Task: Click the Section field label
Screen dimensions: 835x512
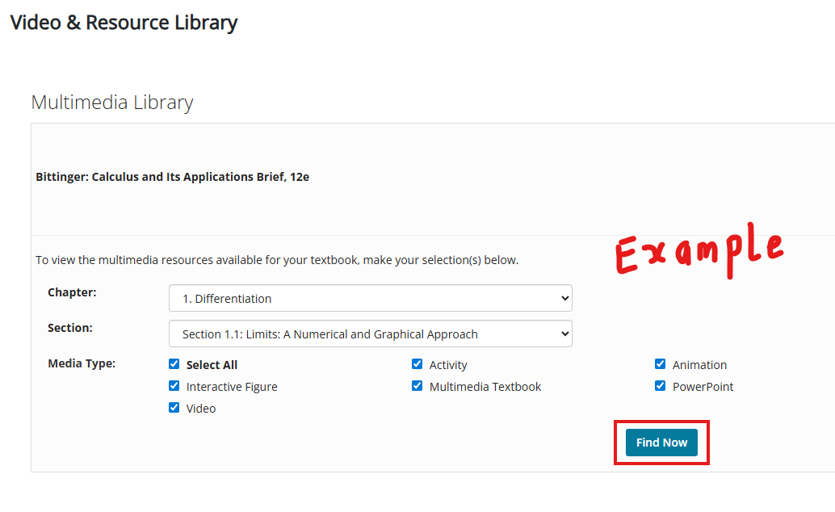Action: tap(69, 327)
